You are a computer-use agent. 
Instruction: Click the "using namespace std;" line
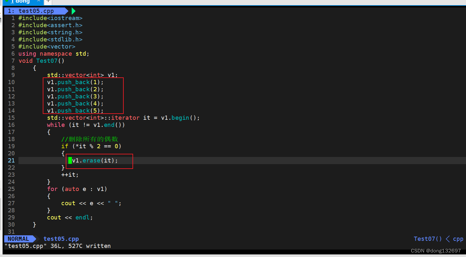pos(54,54)
